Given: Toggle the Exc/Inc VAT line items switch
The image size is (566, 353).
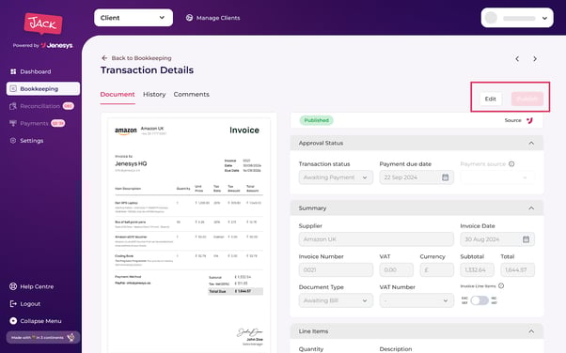Looking at the screenshot, I should (480, 300).
